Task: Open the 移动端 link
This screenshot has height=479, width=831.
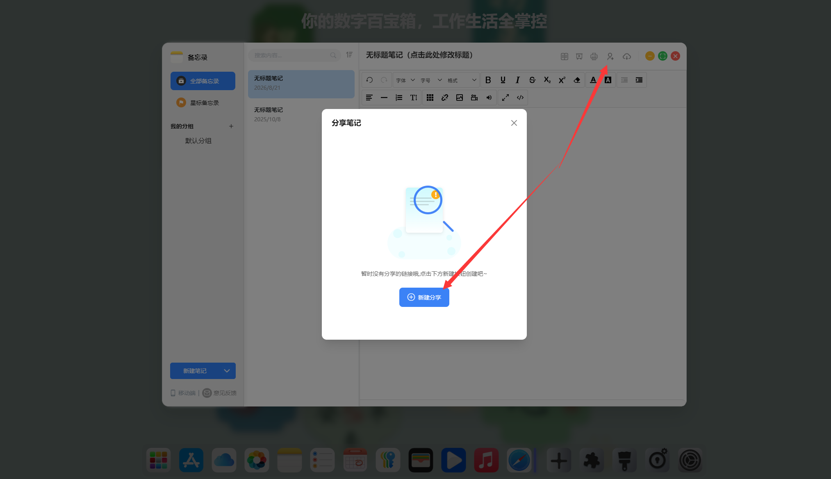Action: [x=183, y=393]
